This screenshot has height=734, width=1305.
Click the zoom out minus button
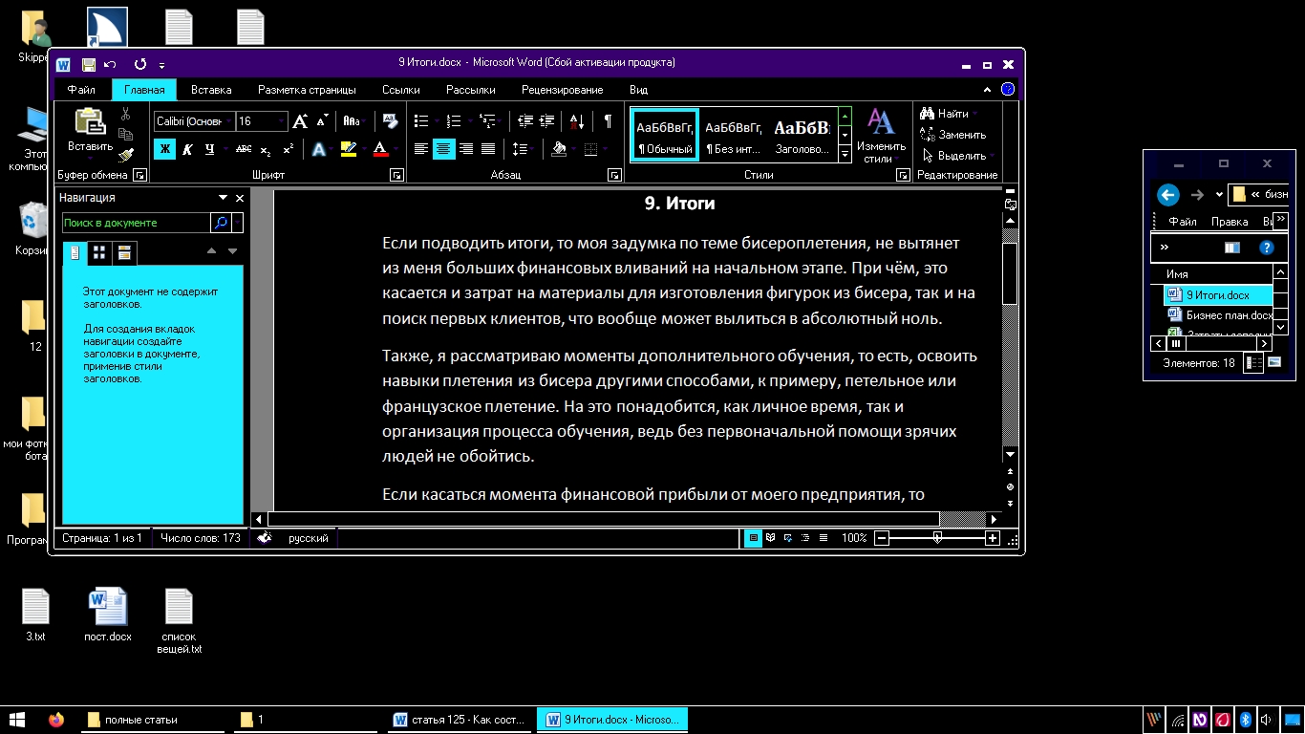[x=882, y=538]
